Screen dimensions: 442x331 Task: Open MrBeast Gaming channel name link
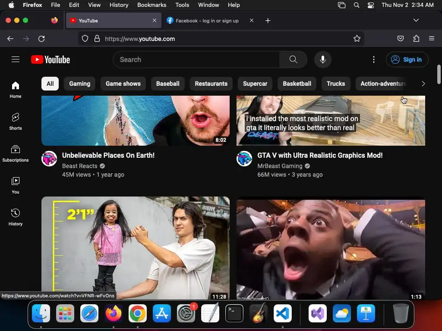point(280,166)
